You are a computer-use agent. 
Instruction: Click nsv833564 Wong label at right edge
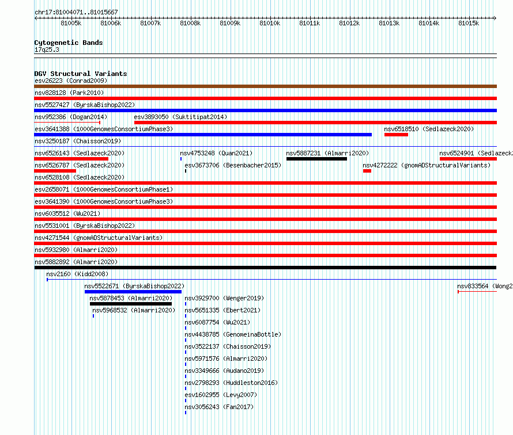pyautogui.click(x=485, y=286)
